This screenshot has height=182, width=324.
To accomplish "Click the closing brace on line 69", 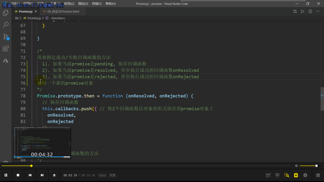I will pos(38,38).
